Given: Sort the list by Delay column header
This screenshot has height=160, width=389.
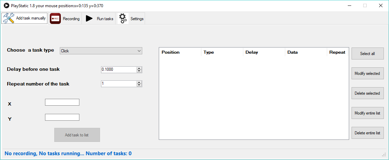Looking at the screenshot, I should tap(264, 52).
